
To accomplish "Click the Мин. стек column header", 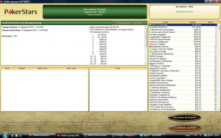I will (71, 68).
